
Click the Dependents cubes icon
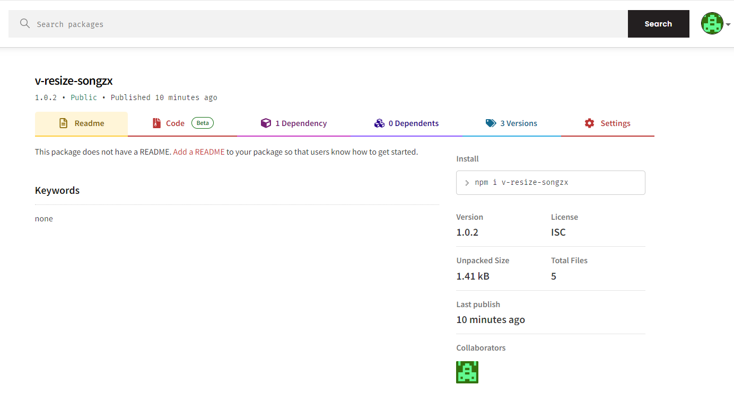coord(379,123)
